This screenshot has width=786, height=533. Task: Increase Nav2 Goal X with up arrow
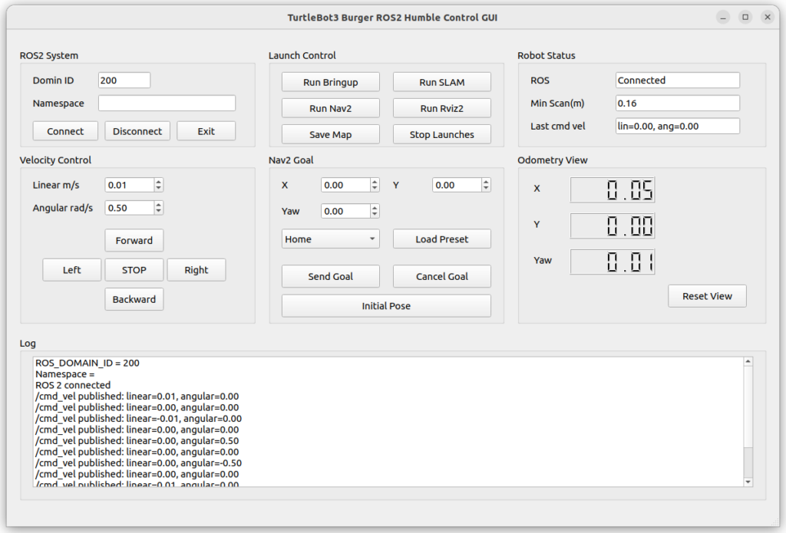point(375,182)
